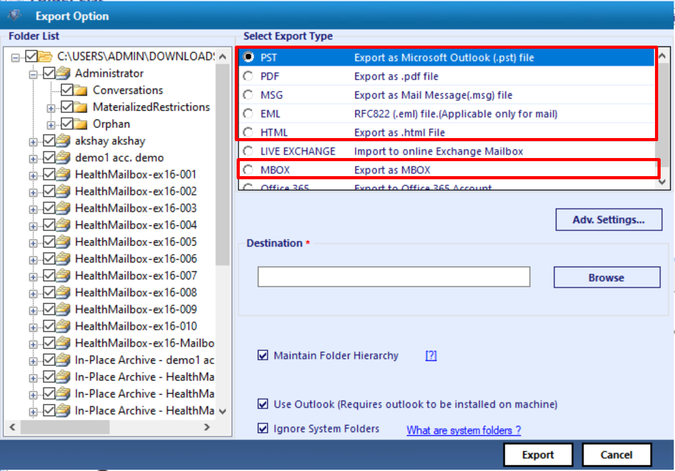Click the MaterializedRestrictions folder icon
The image size is (675, 471).
[x=81, y=107]
